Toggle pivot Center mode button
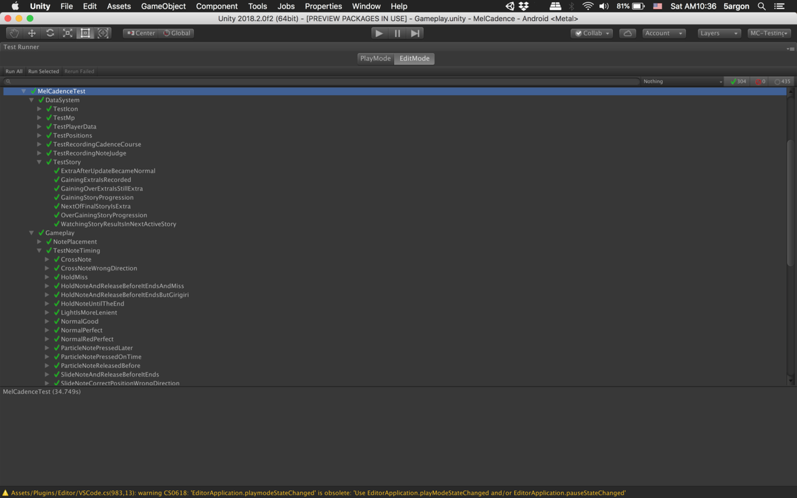 (141, 33)
